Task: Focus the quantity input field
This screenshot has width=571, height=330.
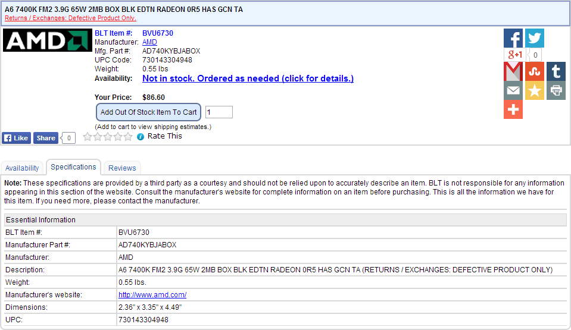Action: click(x=219, y=112)
